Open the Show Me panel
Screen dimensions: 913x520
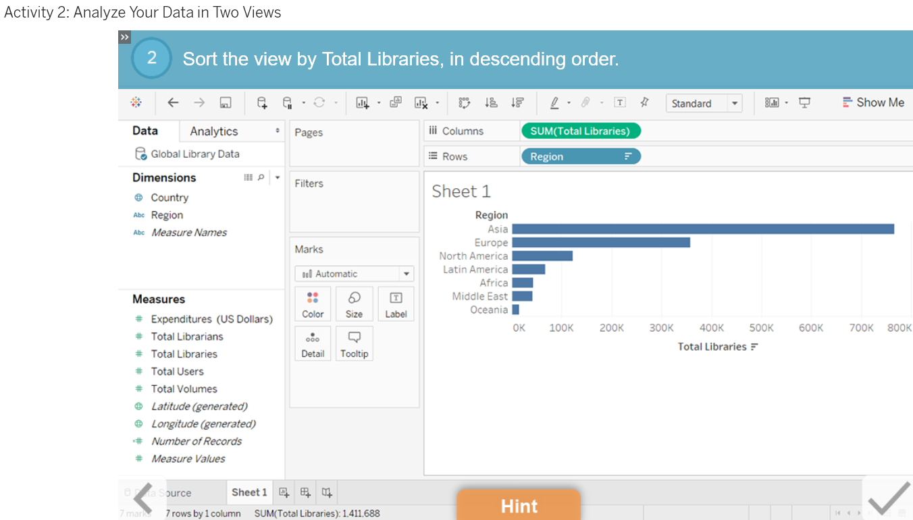(x=873, y=102)
